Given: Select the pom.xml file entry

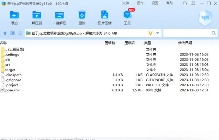Looking at the screenshot, I should (12, 90).
